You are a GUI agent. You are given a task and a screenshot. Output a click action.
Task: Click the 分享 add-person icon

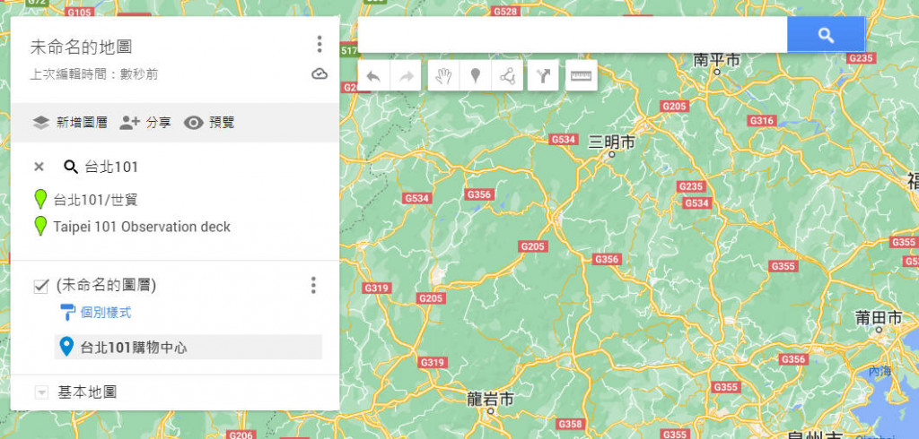coord(129,123)
